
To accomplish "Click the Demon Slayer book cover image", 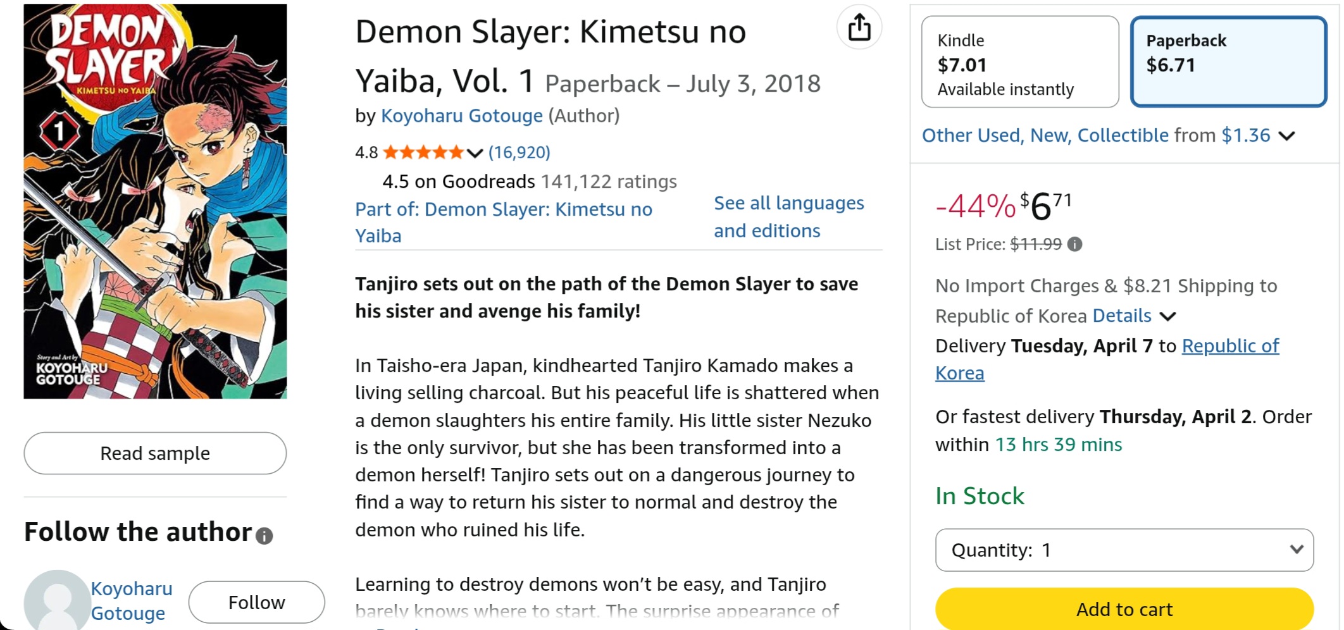I will click(x=155, y=201).
